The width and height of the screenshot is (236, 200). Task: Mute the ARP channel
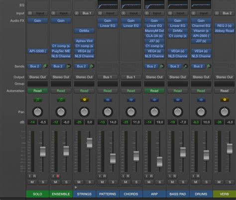pos(149,182)
